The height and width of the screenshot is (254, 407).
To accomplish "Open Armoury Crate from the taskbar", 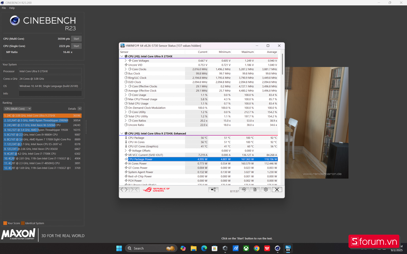I will pos(225,248).
